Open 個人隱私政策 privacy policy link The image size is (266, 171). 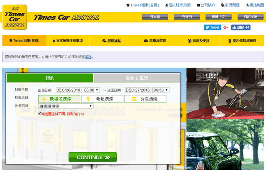point(178,5)
